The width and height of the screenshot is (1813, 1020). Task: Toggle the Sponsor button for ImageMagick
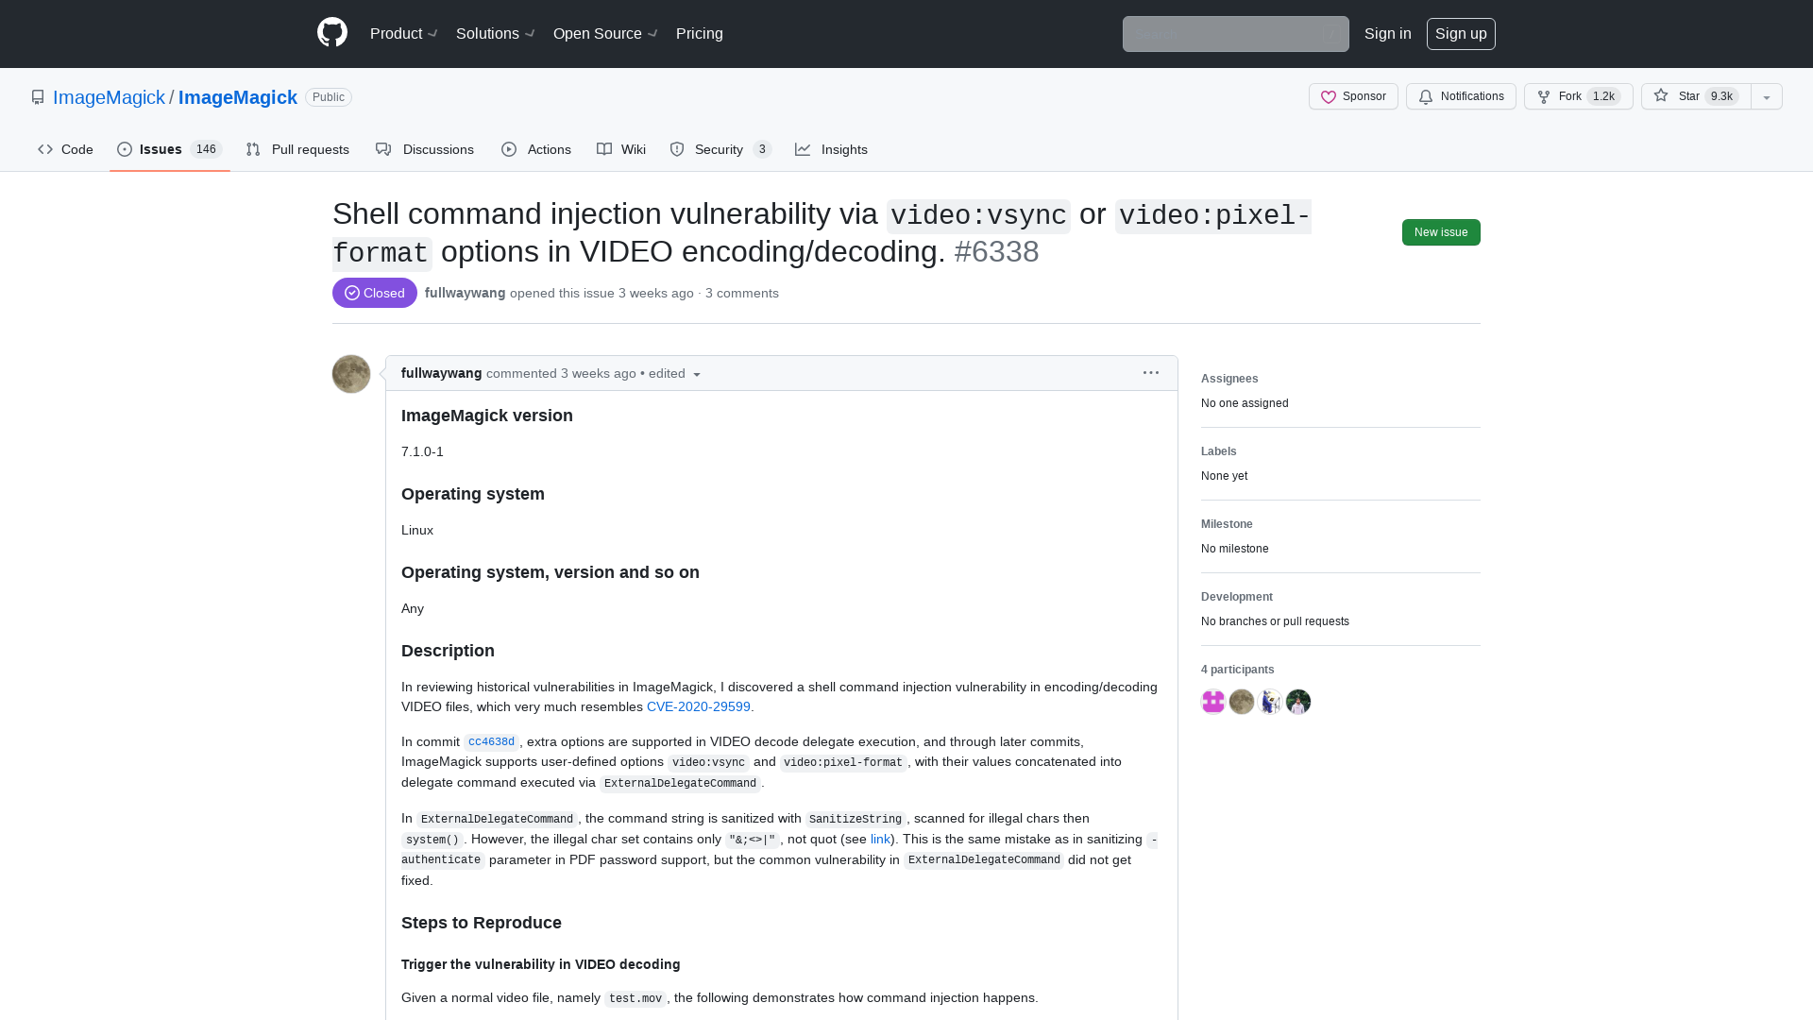[x=1353, y=96]
